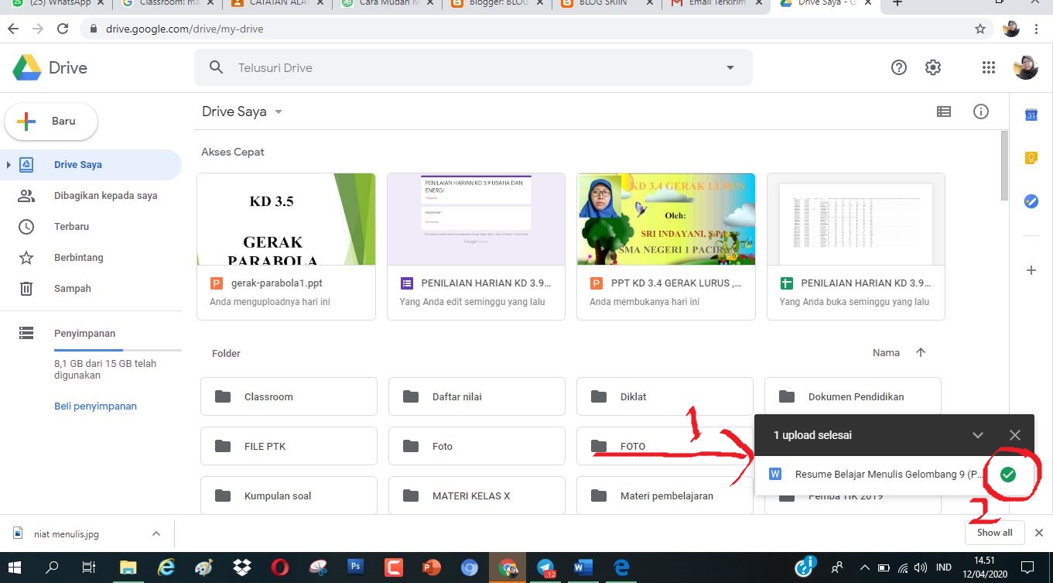Launch Photoshop from the taskbar
Image resolution: width=1053 pixels, height=583 pixels.
coord(355,568)
